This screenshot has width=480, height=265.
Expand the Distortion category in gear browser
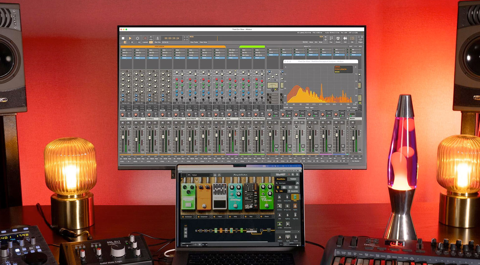point(298,232)
